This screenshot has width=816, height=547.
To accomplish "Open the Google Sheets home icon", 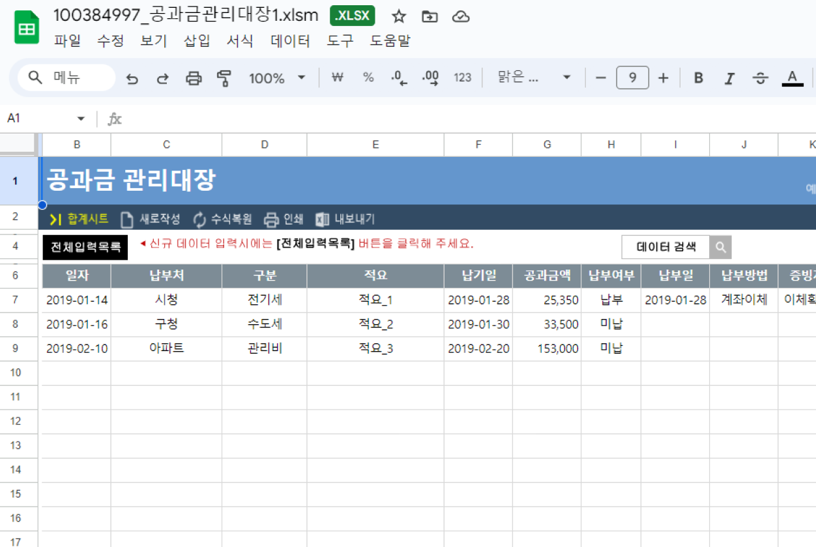I will click(27, 29).
